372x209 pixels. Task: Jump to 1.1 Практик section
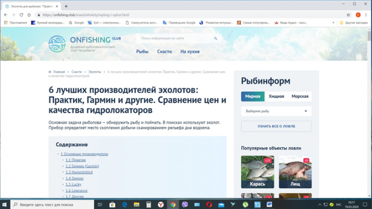coord(75,160)
